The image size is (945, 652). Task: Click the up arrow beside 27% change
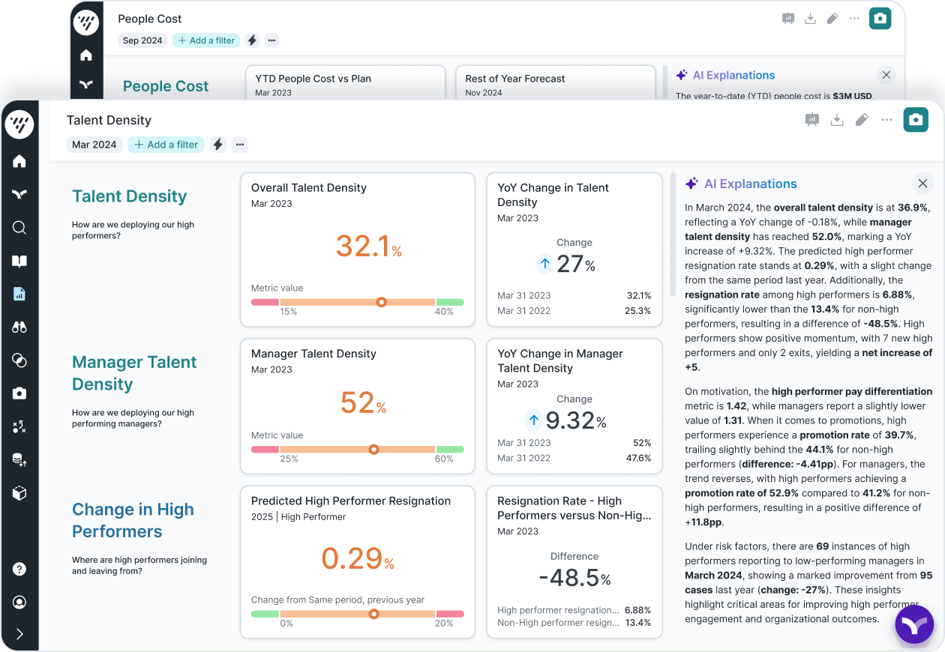coord(545,263)
